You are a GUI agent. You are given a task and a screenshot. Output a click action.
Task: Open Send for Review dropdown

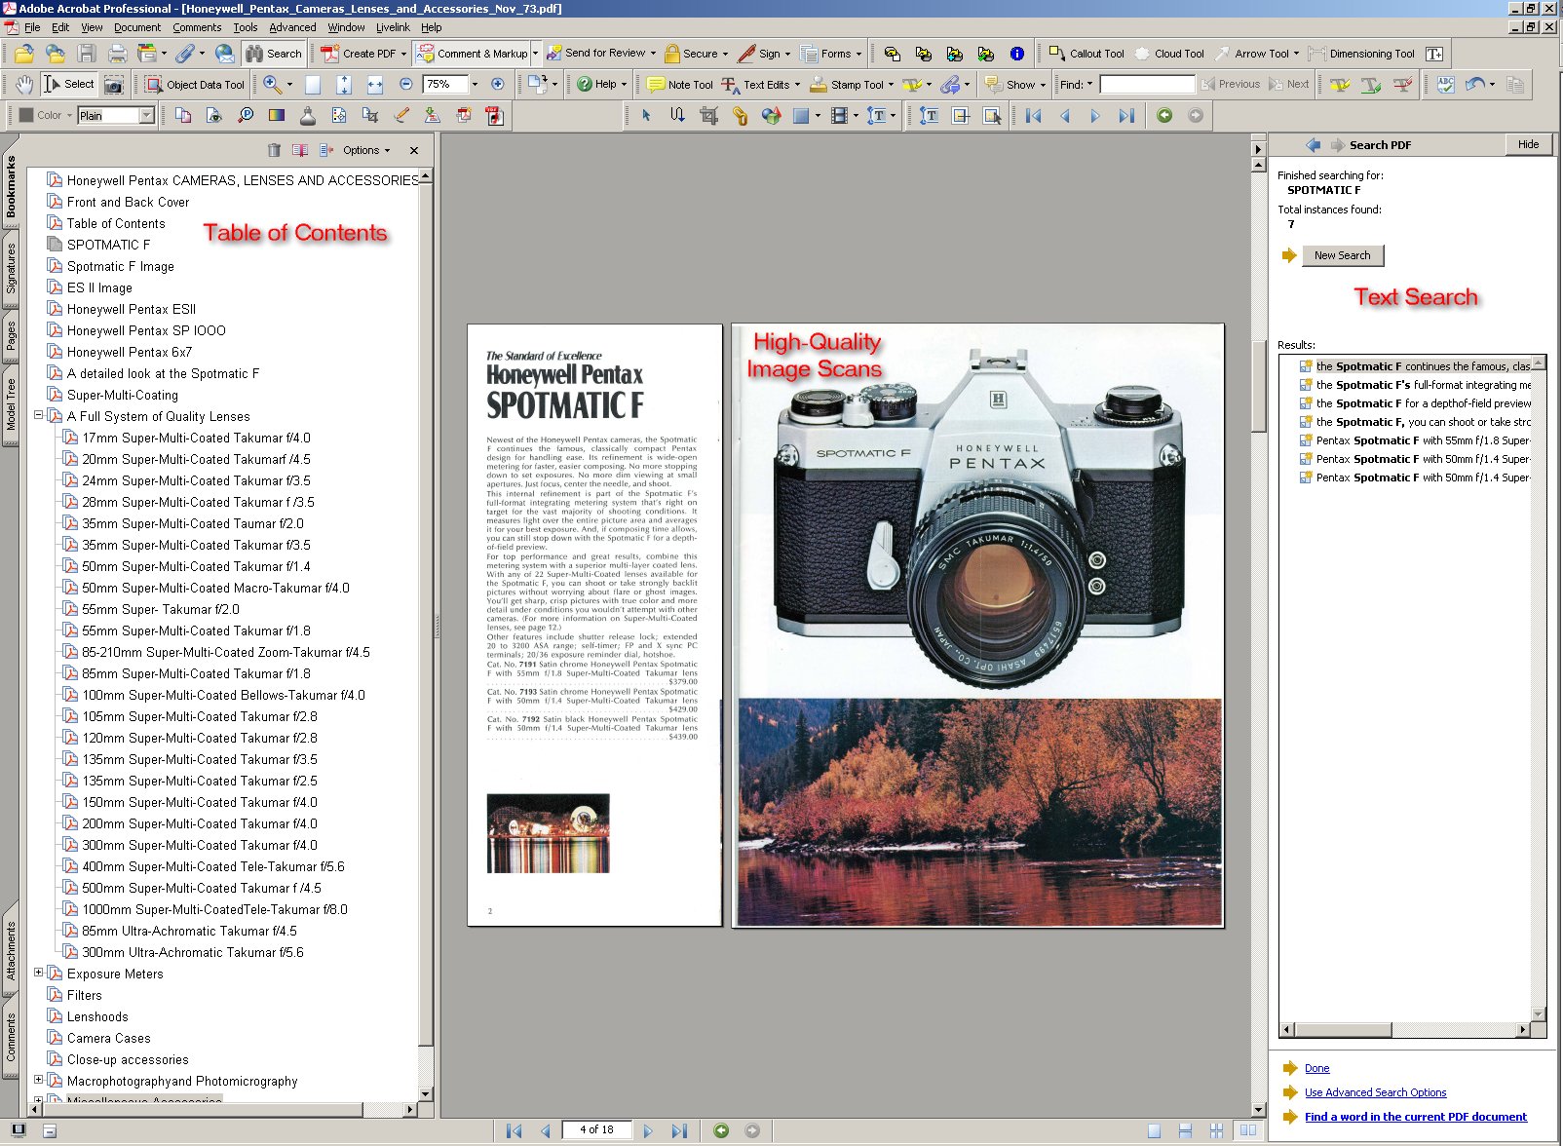pyautogui.click(x=653, y=54)
